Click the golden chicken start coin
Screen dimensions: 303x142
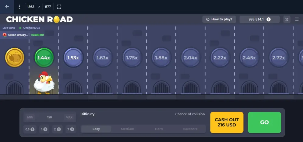(x=15, y=57)
